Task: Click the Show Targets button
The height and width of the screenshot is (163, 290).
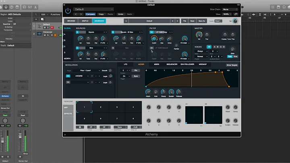Action: pyautogui.click(x=232, y=65)
